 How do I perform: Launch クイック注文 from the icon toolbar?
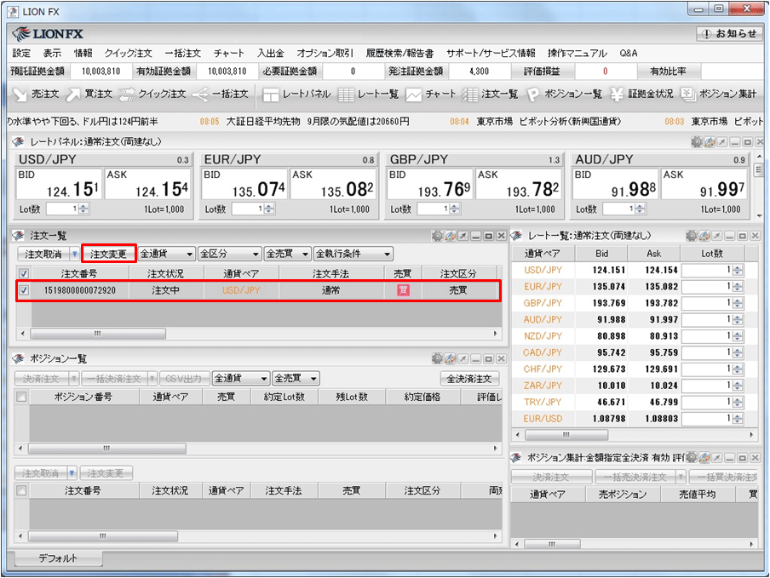[152, 94]
